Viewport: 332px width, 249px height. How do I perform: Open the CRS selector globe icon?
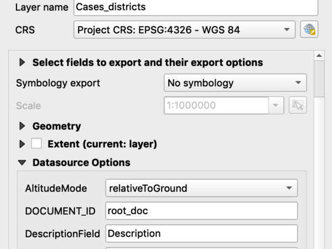[309, 29]
